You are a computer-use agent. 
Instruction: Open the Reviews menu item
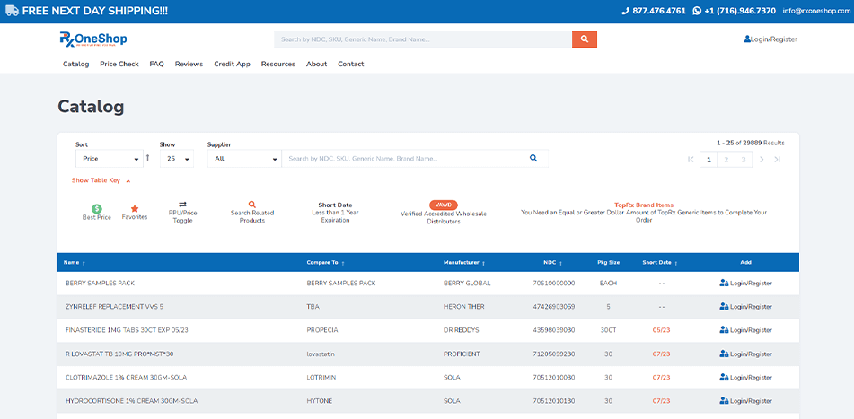[189, 64]
